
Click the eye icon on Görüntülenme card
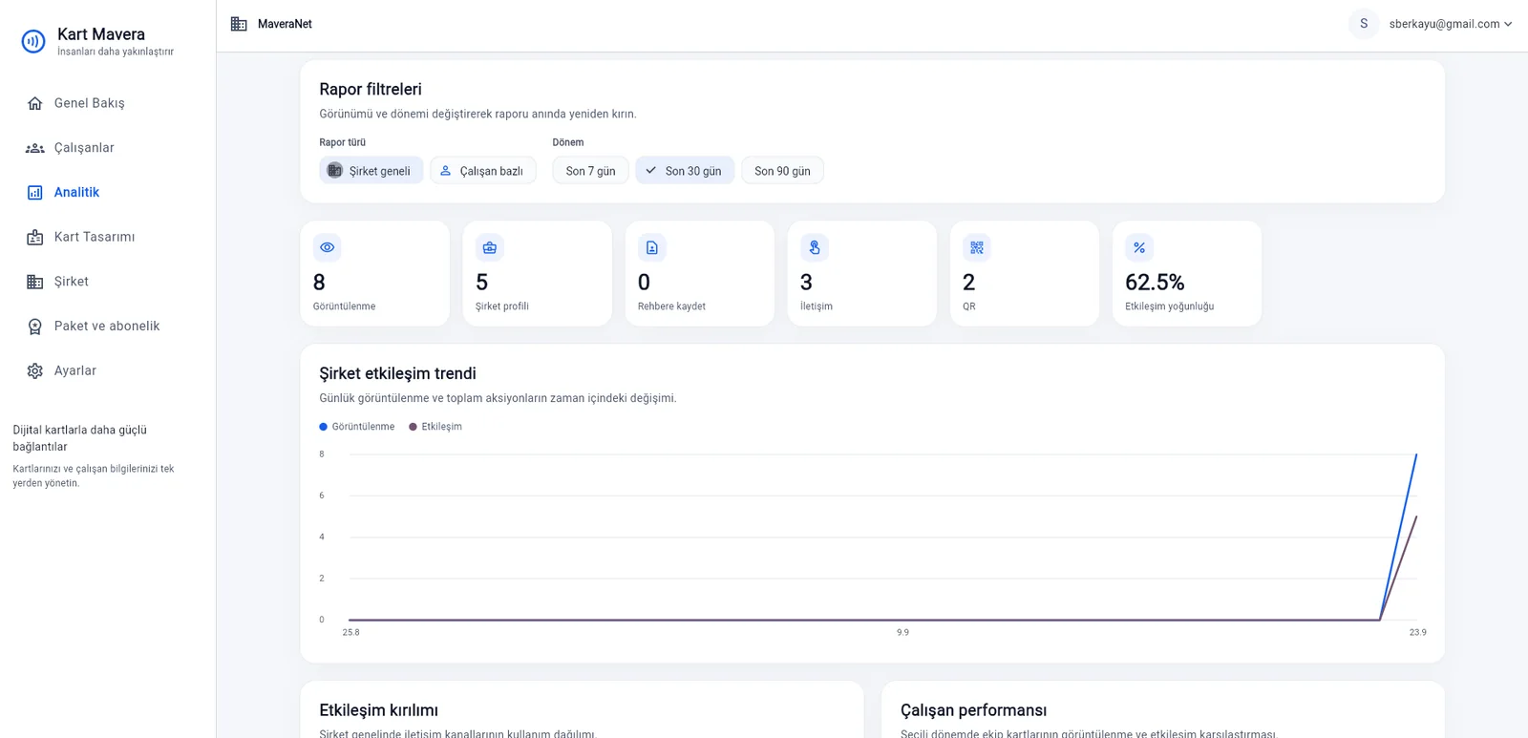click(x=328, y=247)
